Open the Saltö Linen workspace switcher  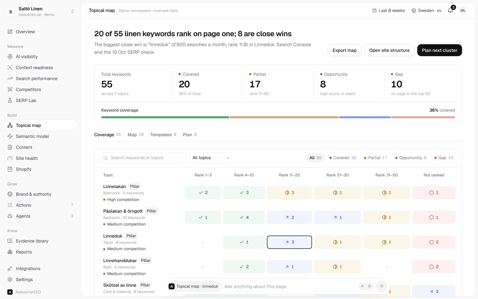(40, 12)
